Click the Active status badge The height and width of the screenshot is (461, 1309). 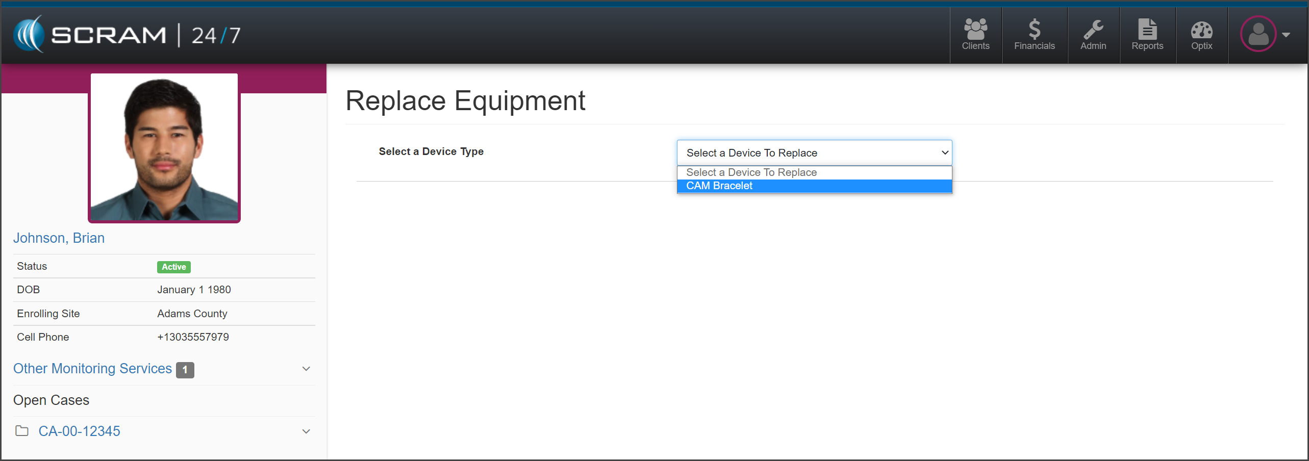(173, 267)
